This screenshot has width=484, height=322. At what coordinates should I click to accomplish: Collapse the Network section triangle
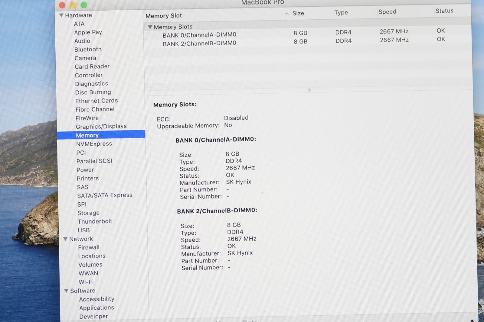65,239
